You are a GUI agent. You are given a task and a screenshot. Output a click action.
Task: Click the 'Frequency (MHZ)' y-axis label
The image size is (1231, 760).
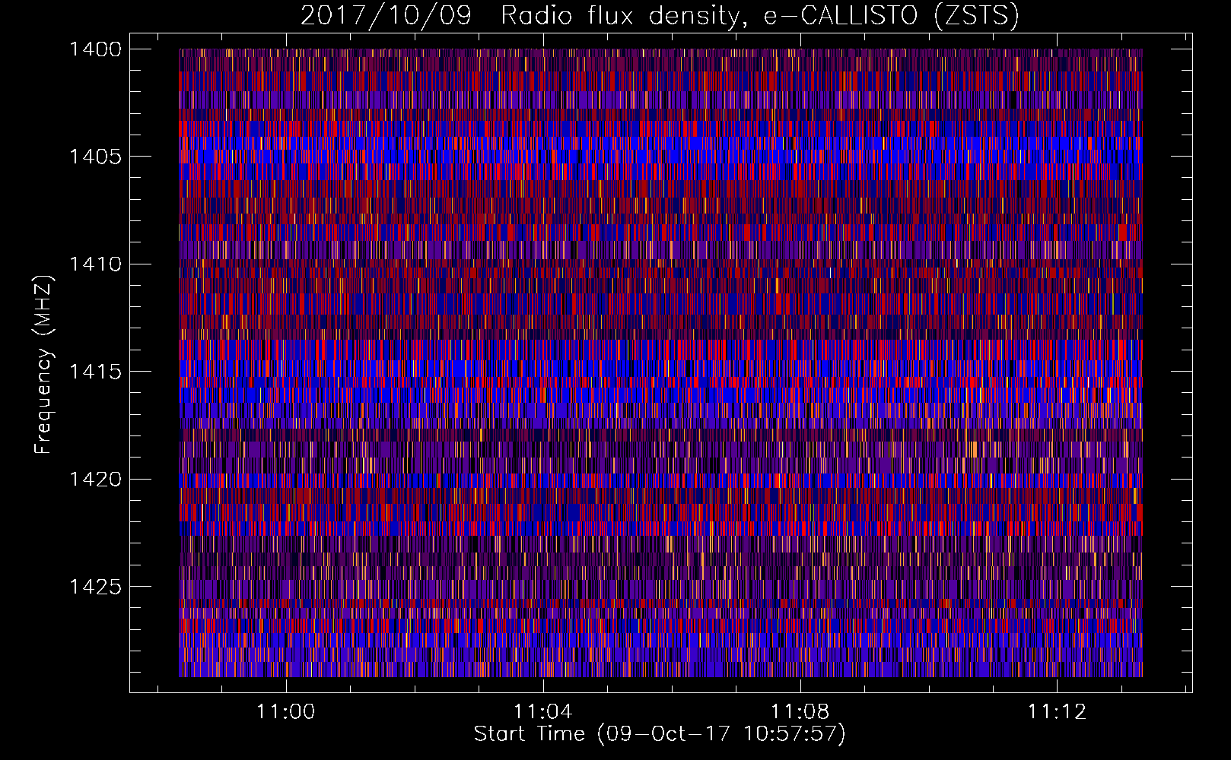(x=43, y=365)
